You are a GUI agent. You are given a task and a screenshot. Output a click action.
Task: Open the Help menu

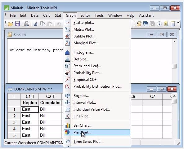point(130,15)
